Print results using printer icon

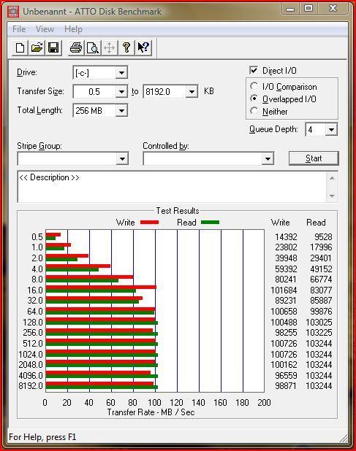click(x=76, y=47)
